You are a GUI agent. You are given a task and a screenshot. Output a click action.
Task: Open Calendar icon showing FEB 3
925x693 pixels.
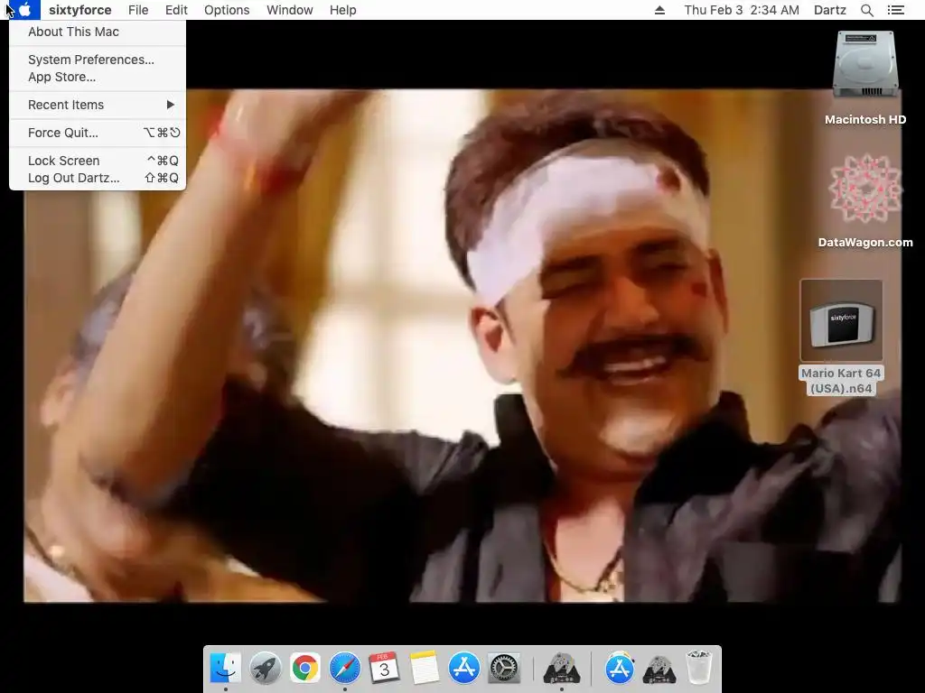tap(384, 669)
